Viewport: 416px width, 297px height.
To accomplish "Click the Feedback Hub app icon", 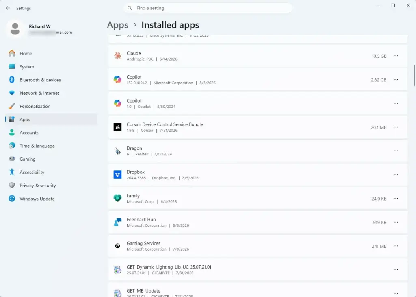I will tap(117, 222).
